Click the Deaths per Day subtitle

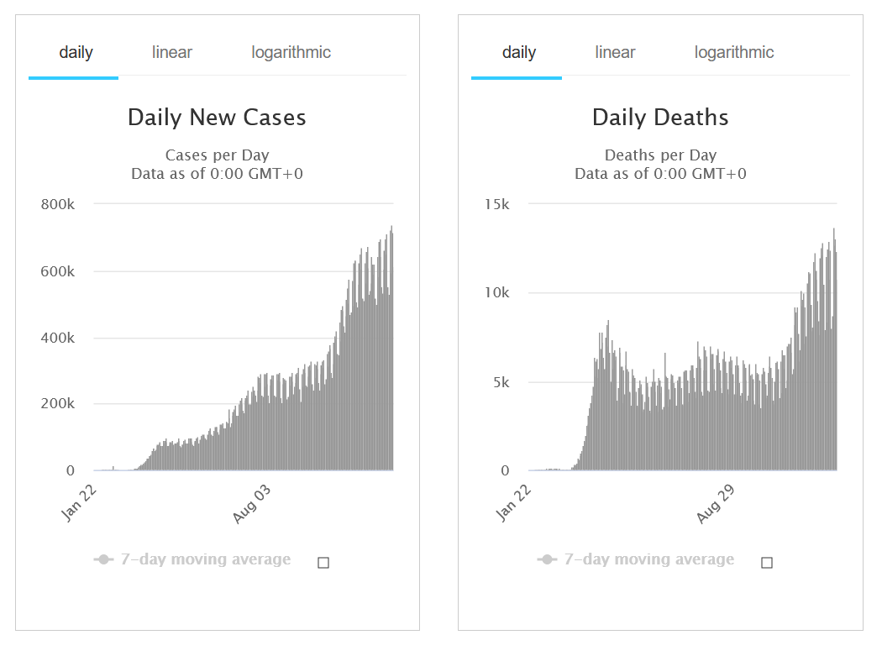[x=660, y=155]
